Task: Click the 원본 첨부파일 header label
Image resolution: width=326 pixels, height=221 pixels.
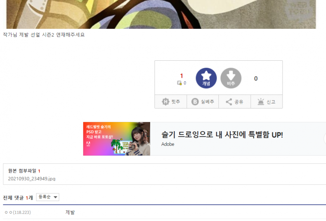Action: pyautogui.click(x=22, y=171)
